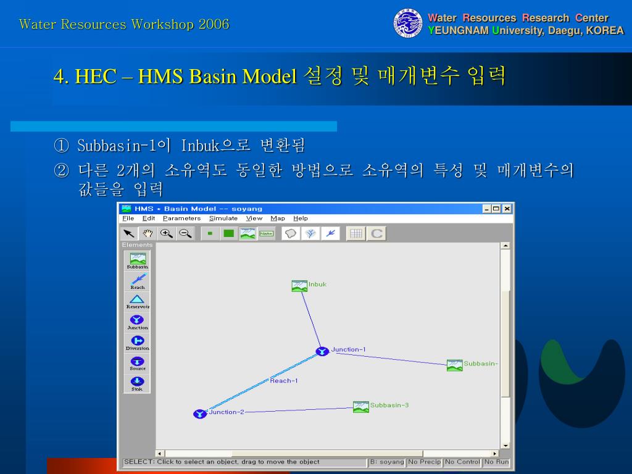Open the Simulate menu
Image resolution: width=632 pixels, height=474 pixels.
(223, 218)
